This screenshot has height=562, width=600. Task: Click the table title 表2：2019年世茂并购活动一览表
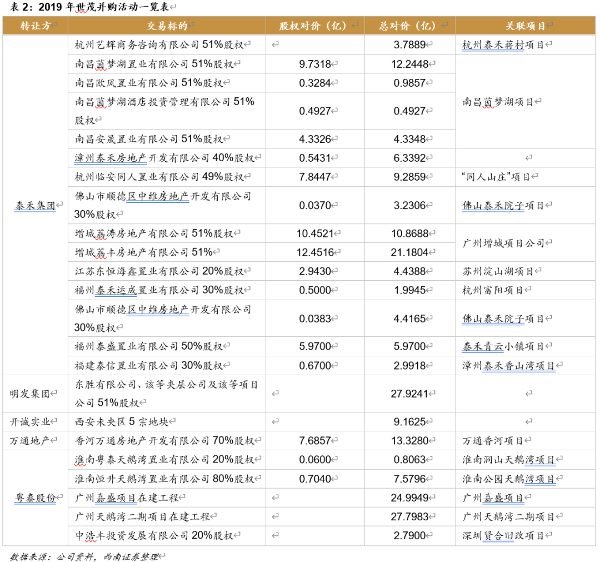pyautogui.click(x=90, y=7)
